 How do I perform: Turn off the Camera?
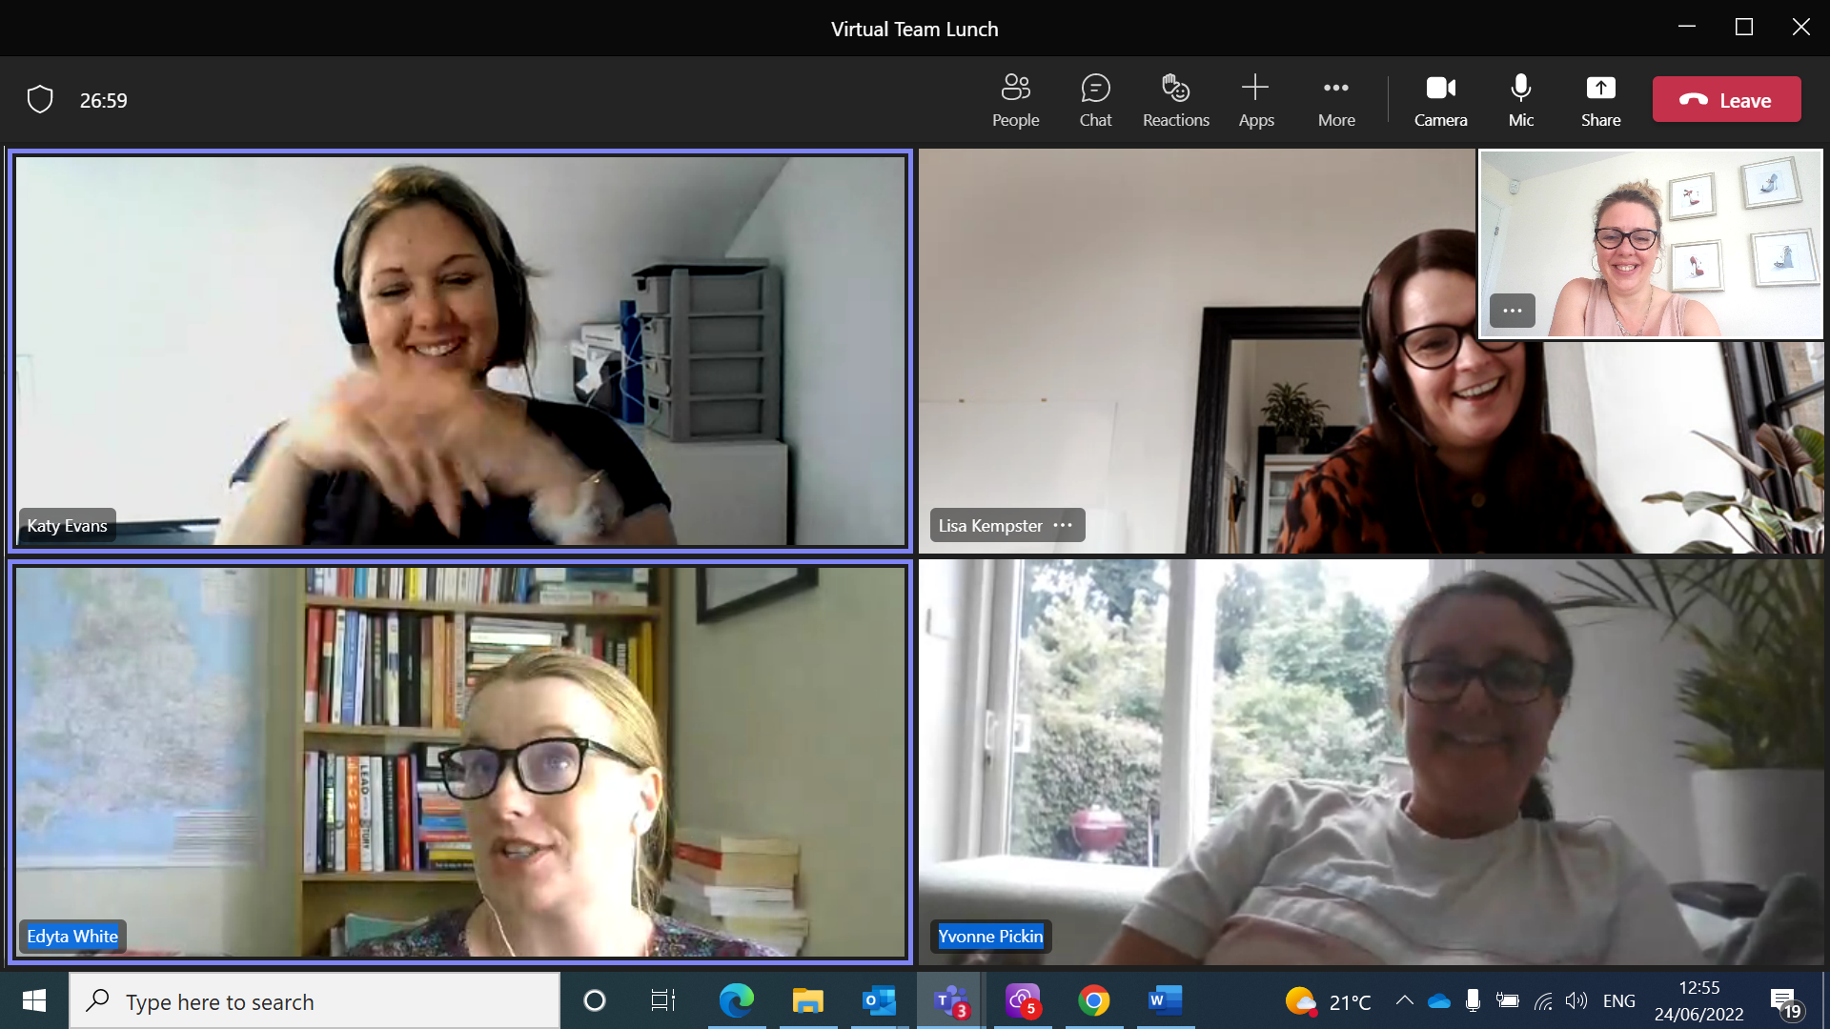coord(1440,100)
